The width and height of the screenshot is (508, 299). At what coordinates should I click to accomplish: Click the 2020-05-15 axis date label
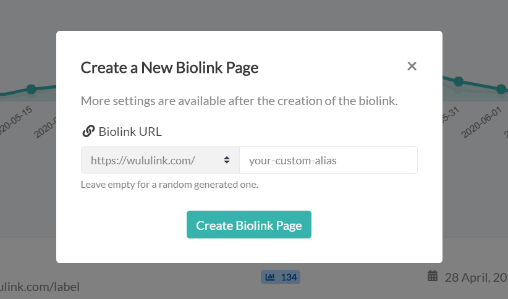tap(15, 122)
